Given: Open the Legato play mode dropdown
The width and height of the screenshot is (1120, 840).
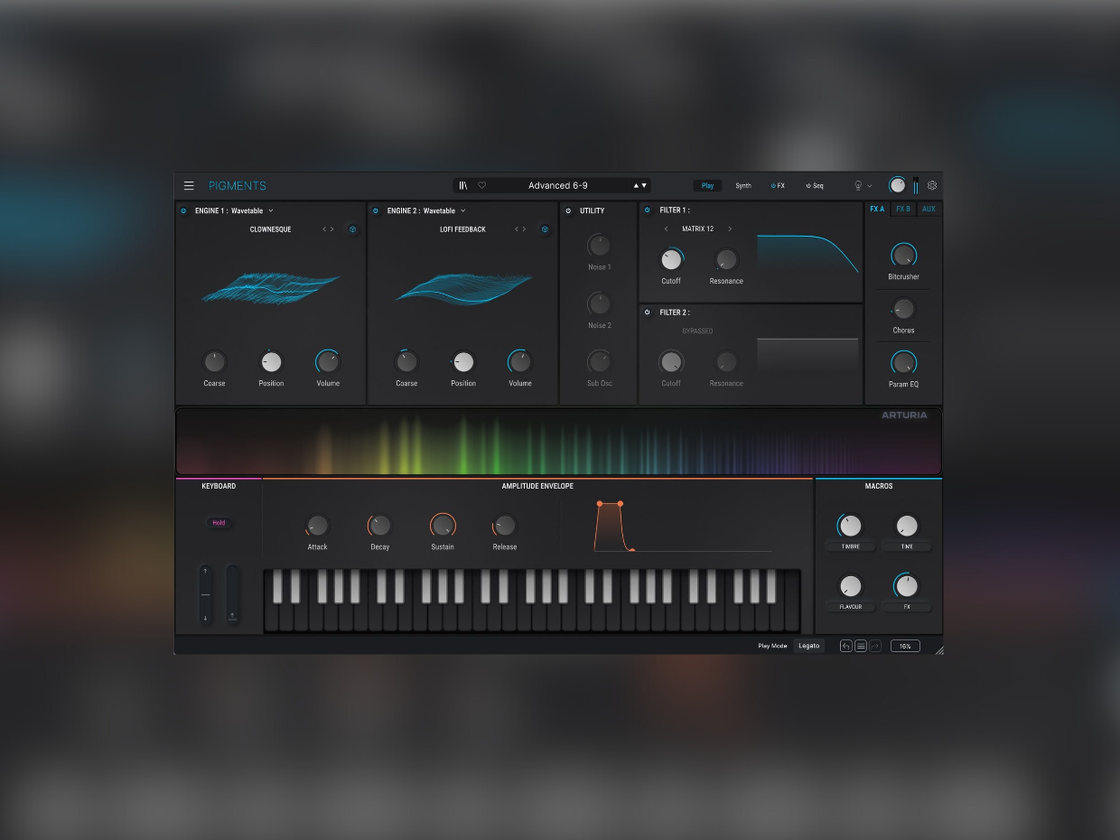Looking at the screenshot, I should 808,646.
